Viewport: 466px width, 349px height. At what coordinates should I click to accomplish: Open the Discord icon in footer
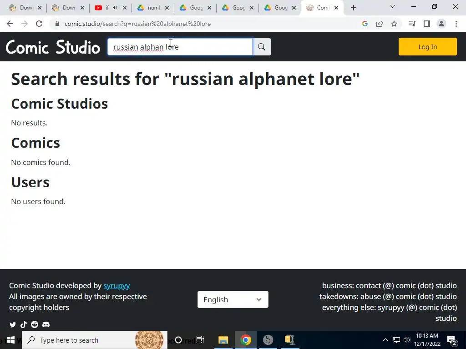[46, 324]
